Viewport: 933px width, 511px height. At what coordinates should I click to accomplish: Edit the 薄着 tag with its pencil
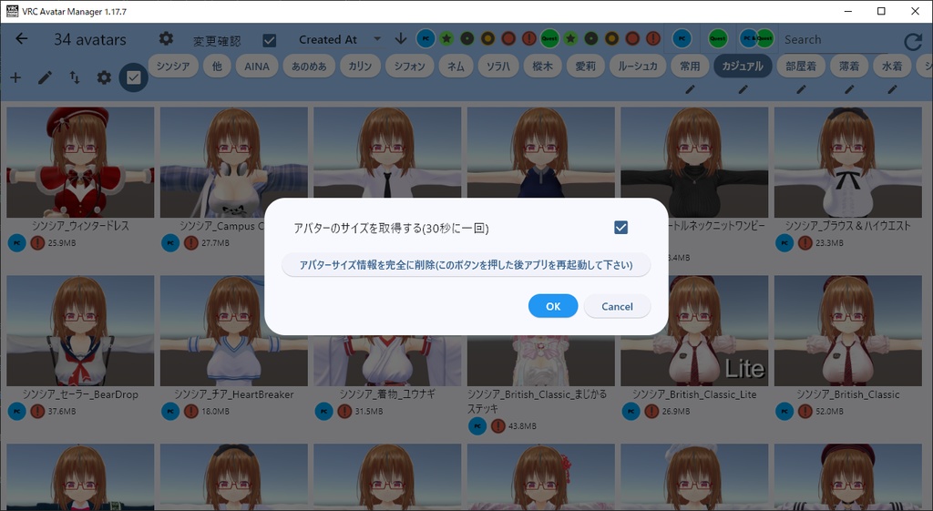(849, 89)
